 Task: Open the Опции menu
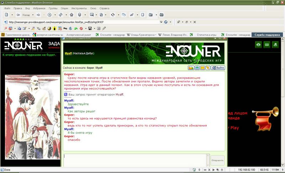[x=64, y=8]
